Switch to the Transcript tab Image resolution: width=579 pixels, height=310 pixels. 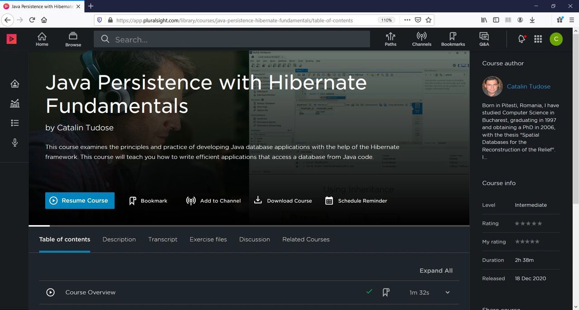coord(163,240)
